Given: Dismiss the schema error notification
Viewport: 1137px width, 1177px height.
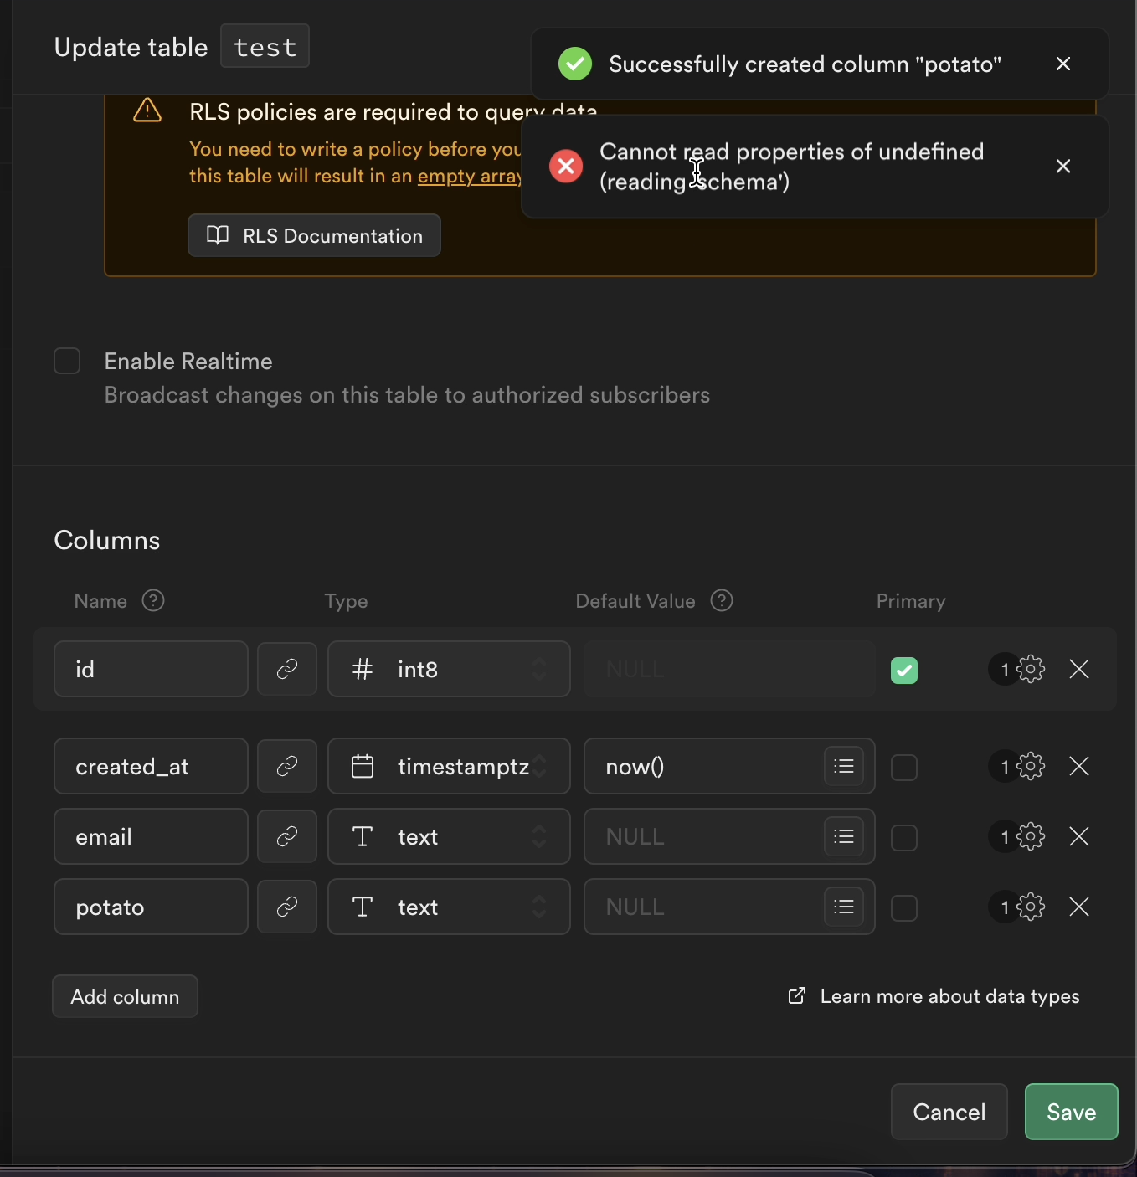Looking at the screenshot, I should point(1062,166).
